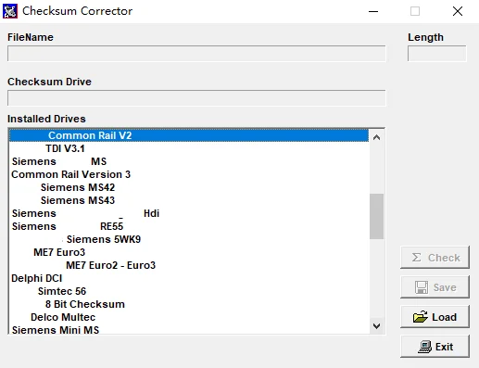
Task: Pick ME7 Euro2 - Euro3 drive
Action: [110, 265]
